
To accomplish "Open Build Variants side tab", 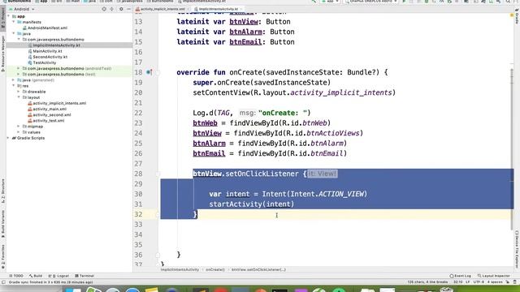I will coord(3,224).
